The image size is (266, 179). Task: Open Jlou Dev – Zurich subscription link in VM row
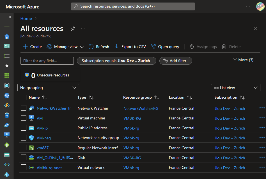tap(230, 118)
